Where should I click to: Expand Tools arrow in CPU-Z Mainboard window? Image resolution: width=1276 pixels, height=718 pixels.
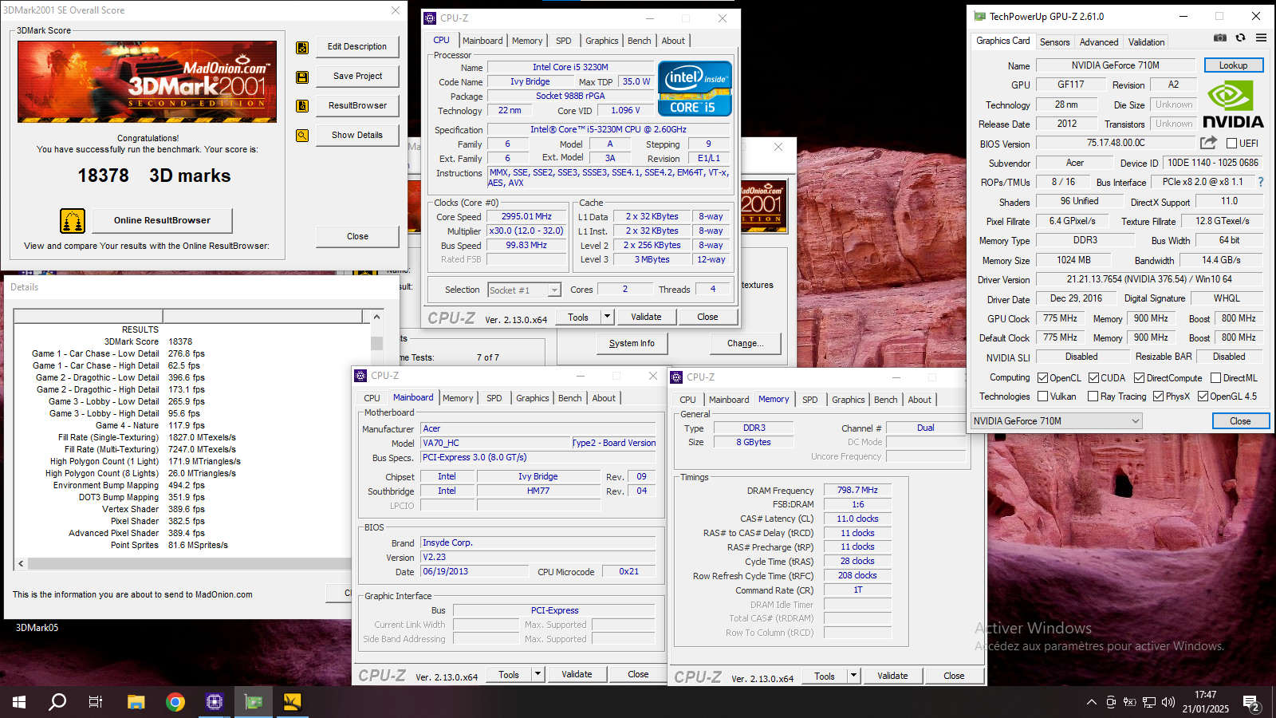[x=538, y=674]
